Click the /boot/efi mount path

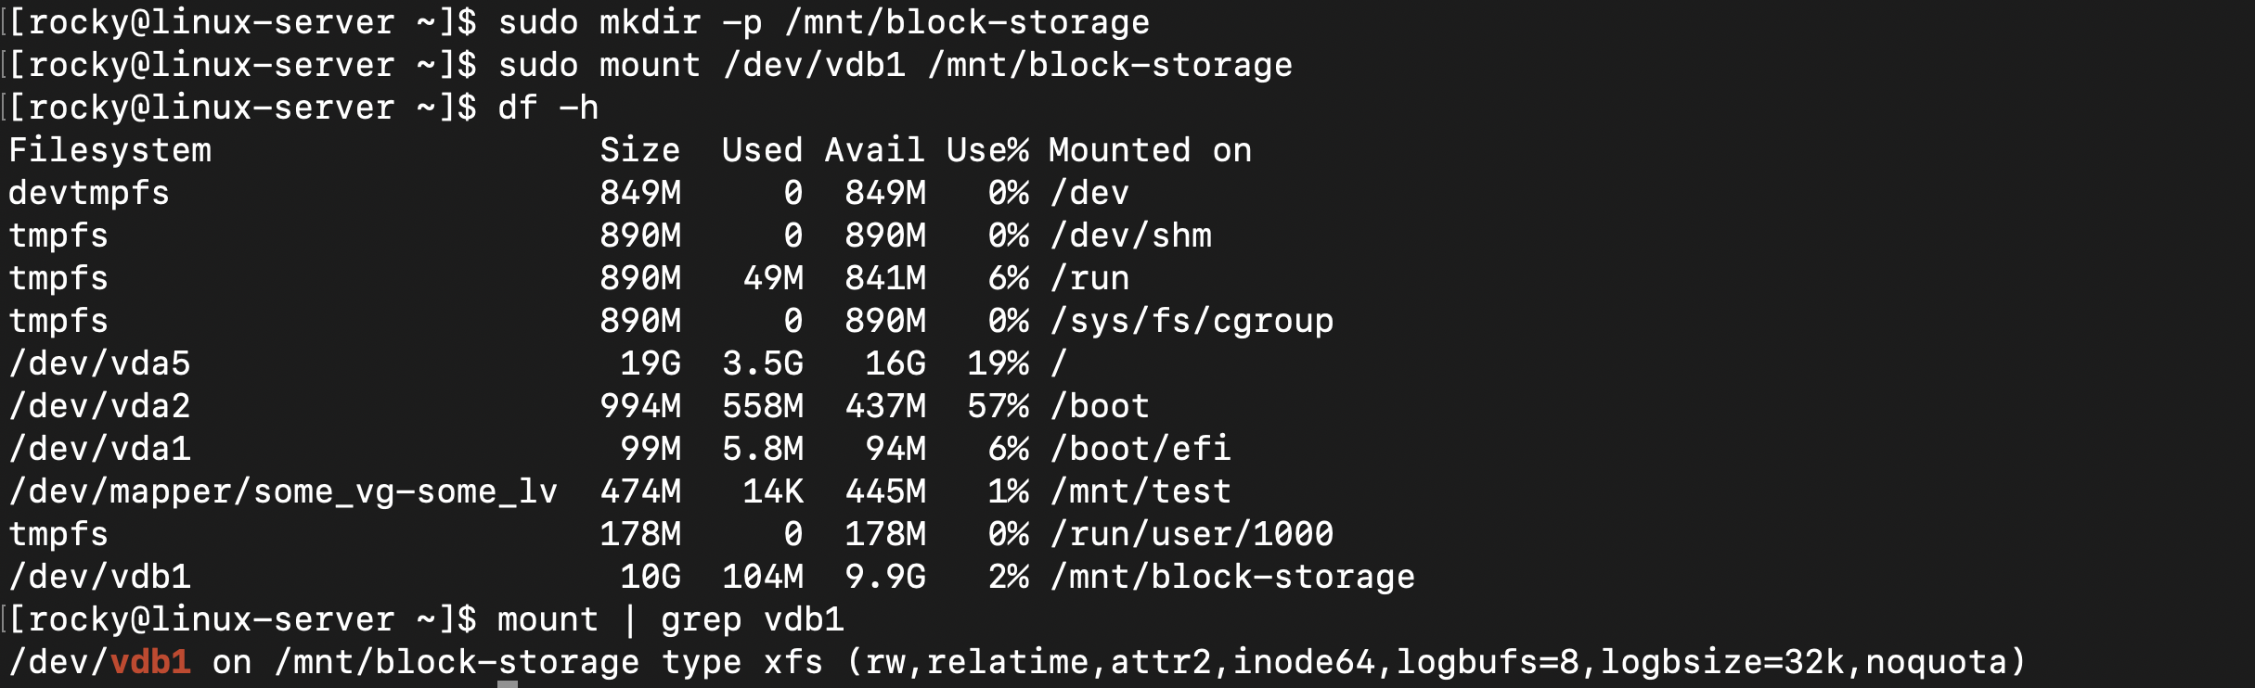(1140, 449)
